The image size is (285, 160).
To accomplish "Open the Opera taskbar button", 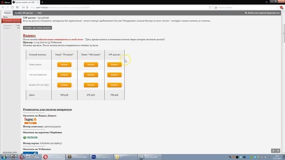I will 53,157.
